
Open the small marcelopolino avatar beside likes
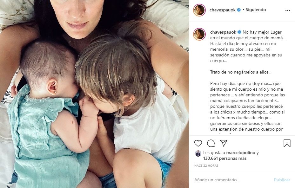pyautogui.click(x=198, y=153)
